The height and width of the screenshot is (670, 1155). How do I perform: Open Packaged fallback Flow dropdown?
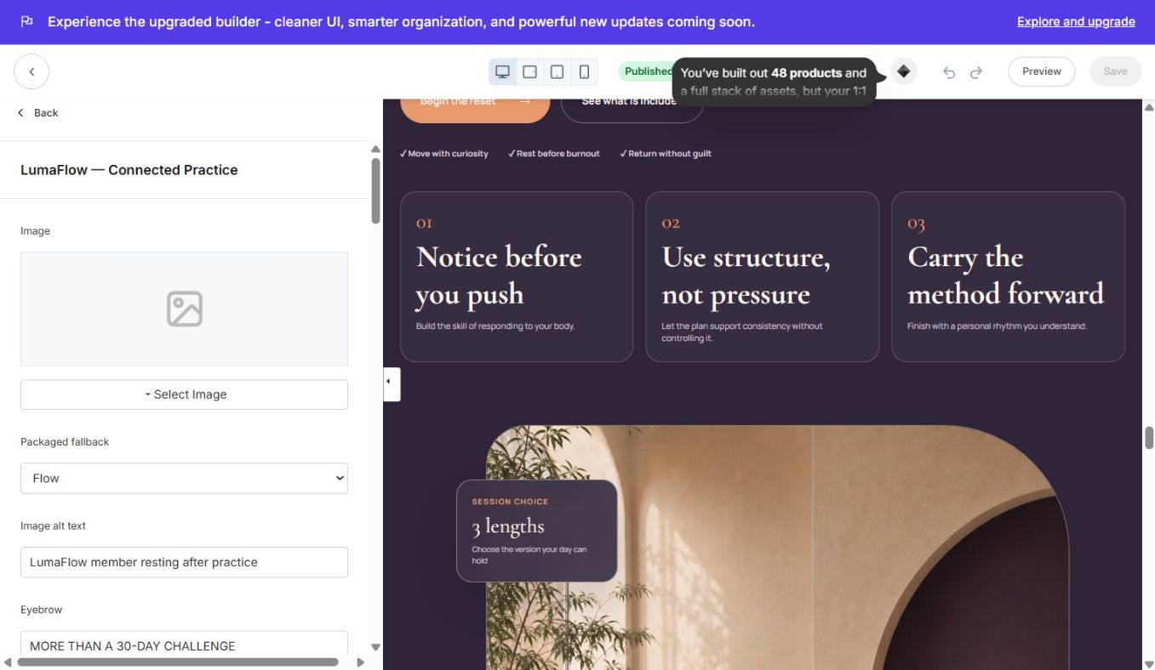[184, 478]
